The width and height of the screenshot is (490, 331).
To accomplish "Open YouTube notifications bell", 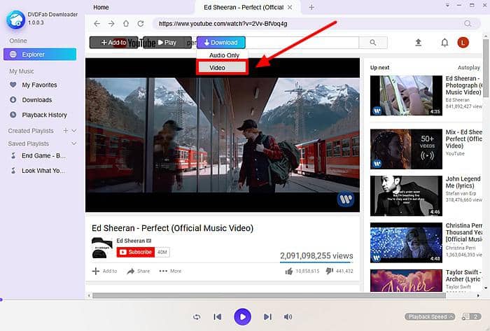I will [444, 43].
